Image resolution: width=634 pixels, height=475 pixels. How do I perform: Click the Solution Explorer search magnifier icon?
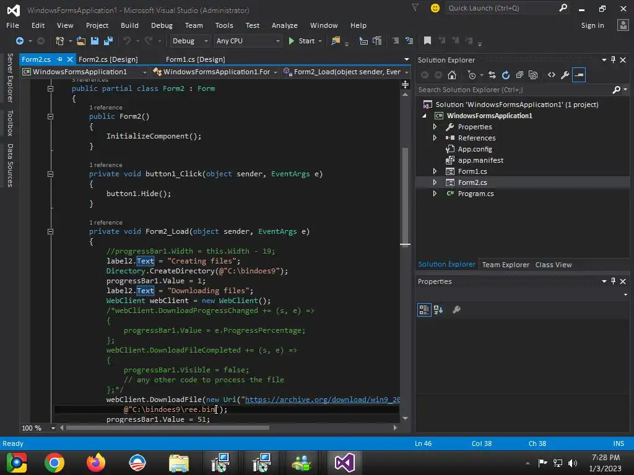tap(616, 90)
